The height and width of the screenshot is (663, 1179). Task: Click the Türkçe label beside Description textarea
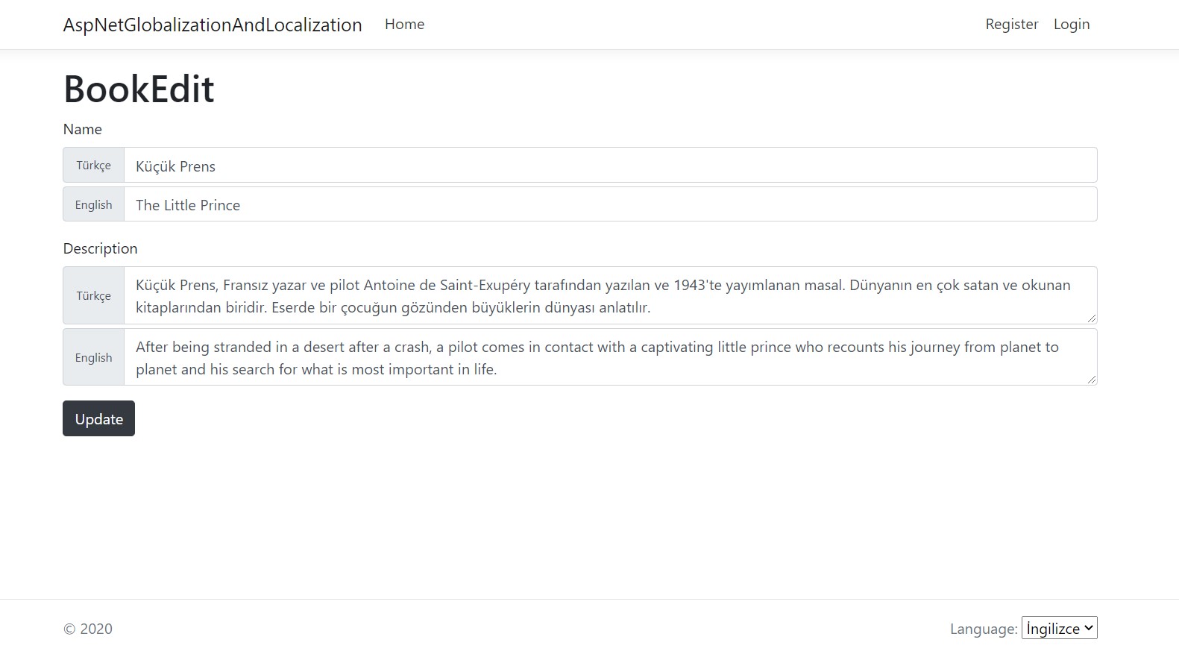click(93, 295)
